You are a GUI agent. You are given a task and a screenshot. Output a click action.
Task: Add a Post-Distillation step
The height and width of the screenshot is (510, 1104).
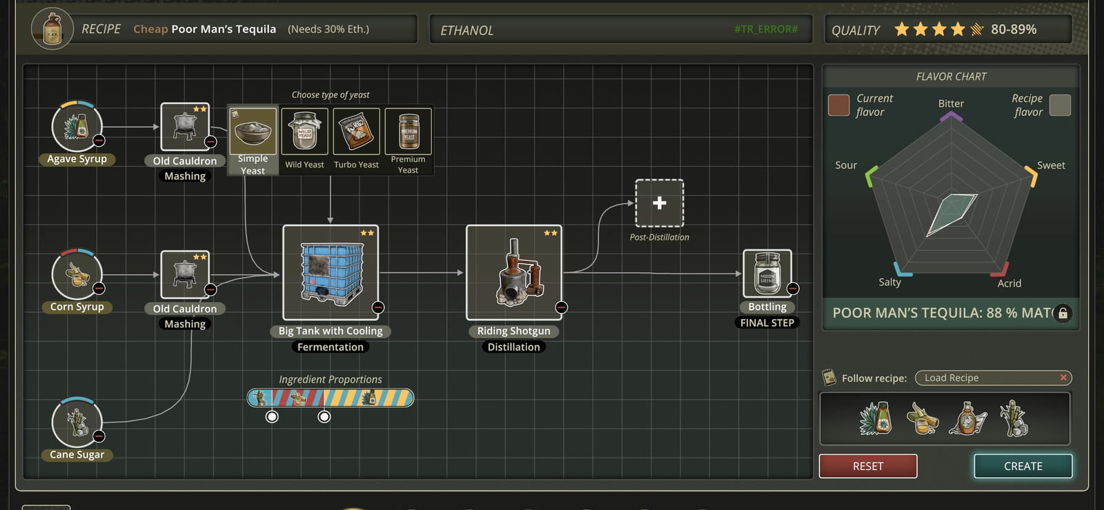660,203
